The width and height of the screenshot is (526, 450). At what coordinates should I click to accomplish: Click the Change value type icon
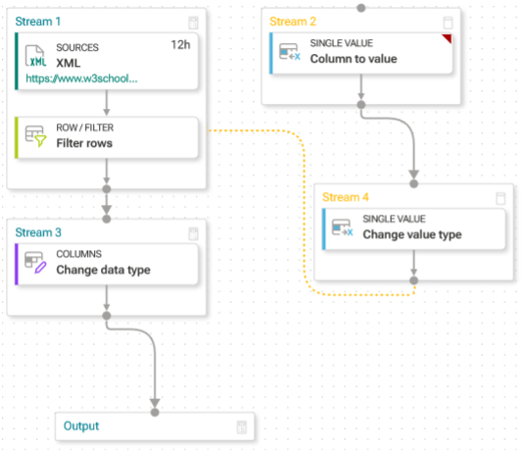[342, 227]
